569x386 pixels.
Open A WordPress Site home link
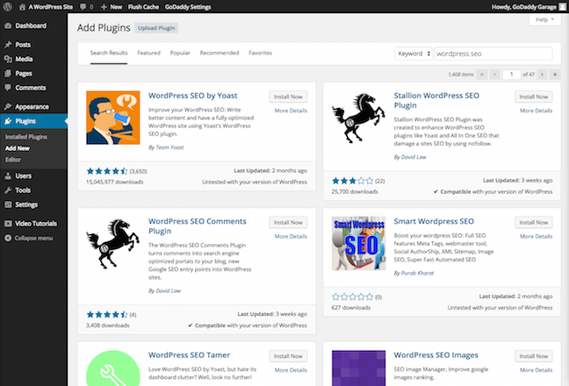tap(46, 7)
